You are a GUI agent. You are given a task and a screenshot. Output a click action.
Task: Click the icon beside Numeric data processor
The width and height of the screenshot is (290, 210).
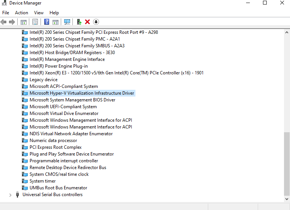25,141
